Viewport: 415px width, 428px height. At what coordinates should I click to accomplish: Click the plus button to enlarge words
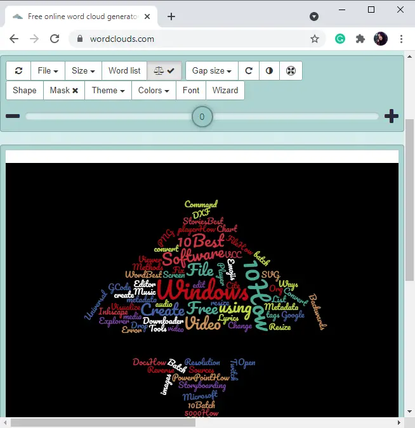coord(392,116)
